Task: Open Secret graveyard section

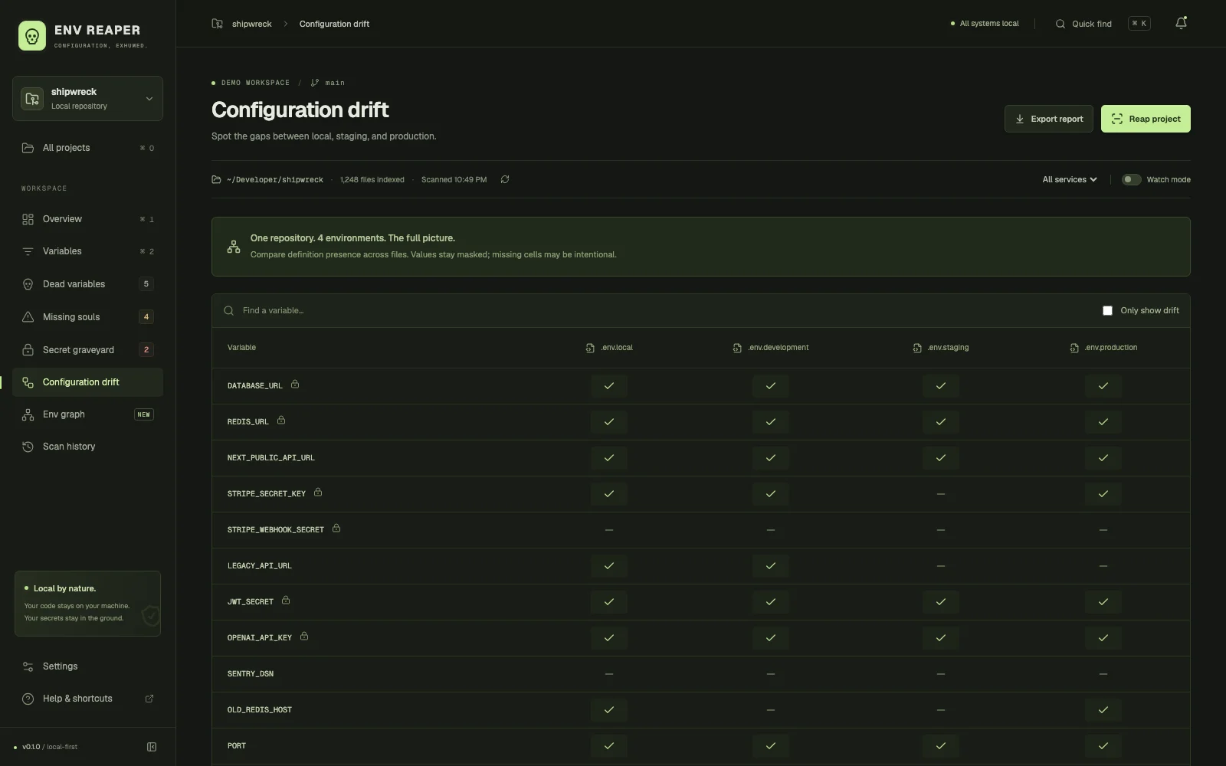Action: [x=87, y=350]
